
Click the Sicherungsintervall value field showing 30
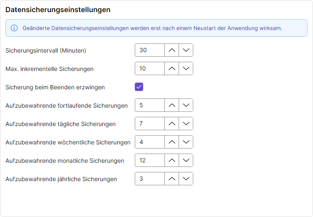tap(150, 50)
